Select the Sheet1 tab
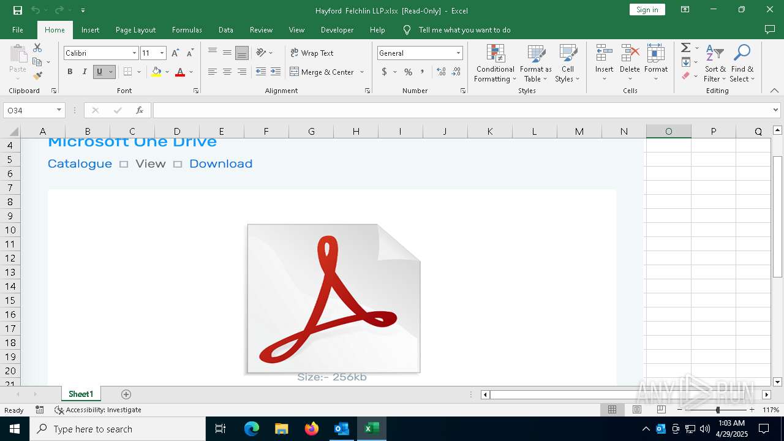This screenshot has width=784, height=441. (x=81, y=394)
